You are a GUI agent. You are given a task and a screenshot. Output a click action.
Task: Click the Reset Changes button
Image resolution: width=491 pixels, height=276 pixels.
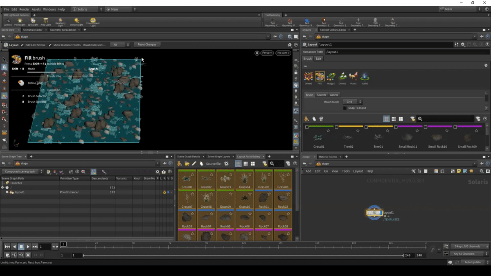pos(147,45)
